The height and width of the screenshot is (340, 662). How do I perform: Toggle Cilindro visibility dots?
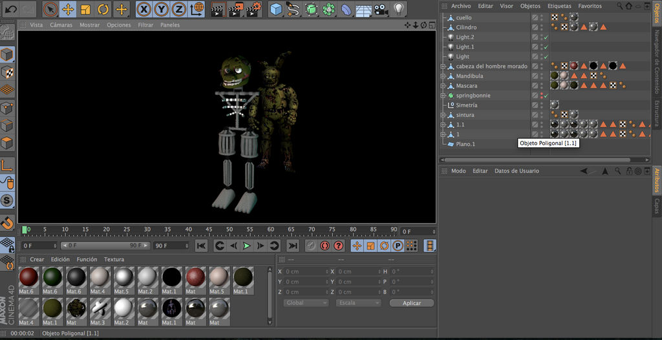542,27
